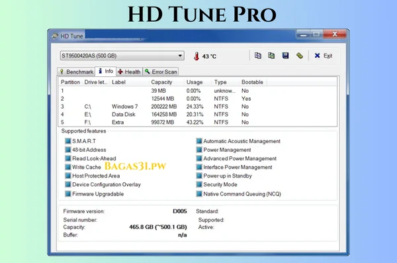Click the 465.8 GB capacity value
The width and height of the screenshot is (397, 263).
tap(158, 227)
